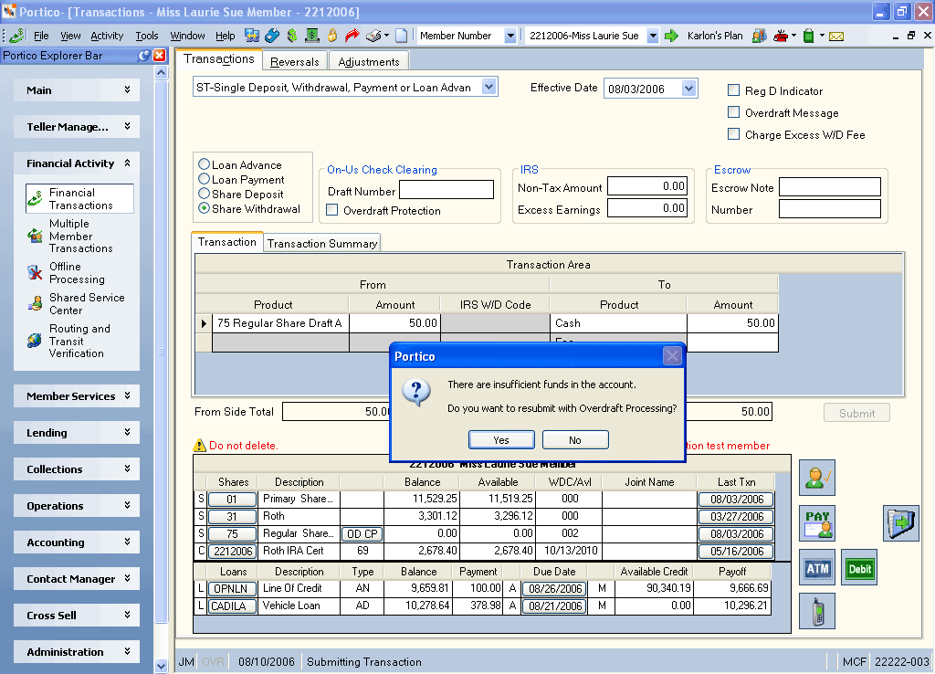Image resolution: width=935 pixels, height=674 pixels.
Task: Check the Overdraft Message checkbox
Action: click(733, 112)
